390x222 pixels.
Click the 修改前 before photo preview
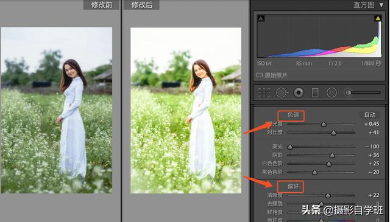(57, 110)
